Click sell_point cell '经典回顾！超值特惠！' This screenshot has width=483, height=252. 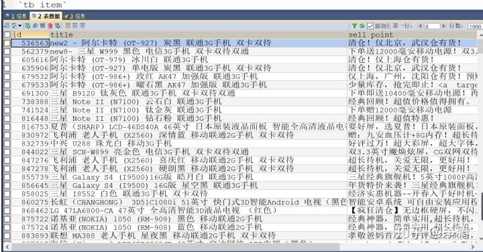[413, 118]
